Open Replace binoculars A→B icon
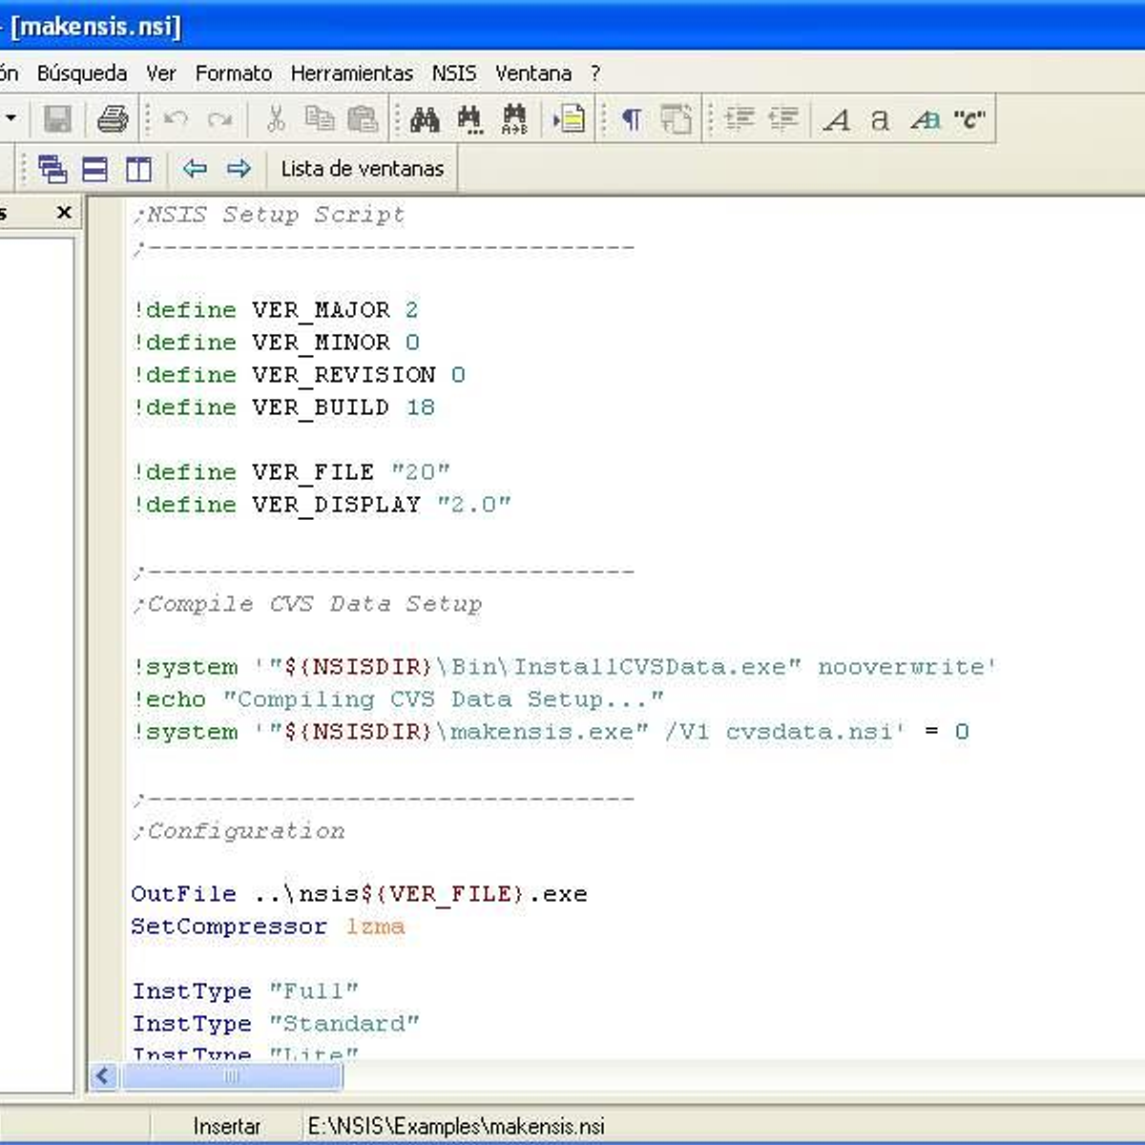1145x1145 pixels. coord(514,119)
